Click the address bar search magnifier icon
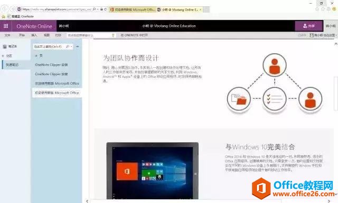 pos(94,9)
